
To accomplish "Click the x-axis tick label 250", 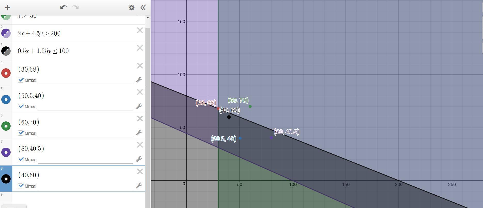I will pos(452,185).
